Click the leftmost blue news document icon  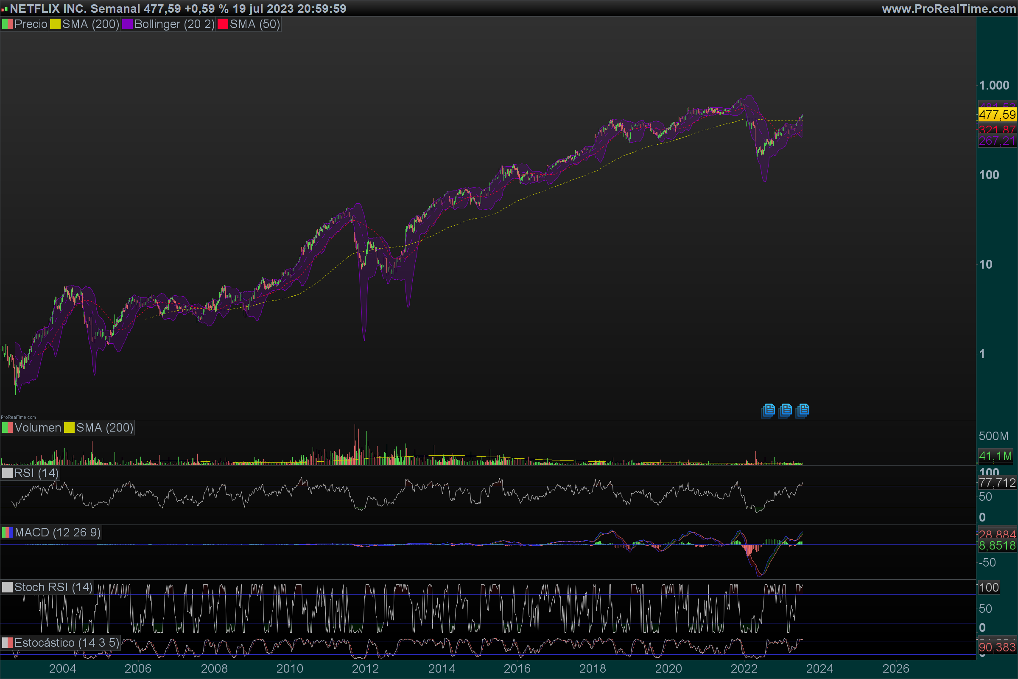(768, 410)
